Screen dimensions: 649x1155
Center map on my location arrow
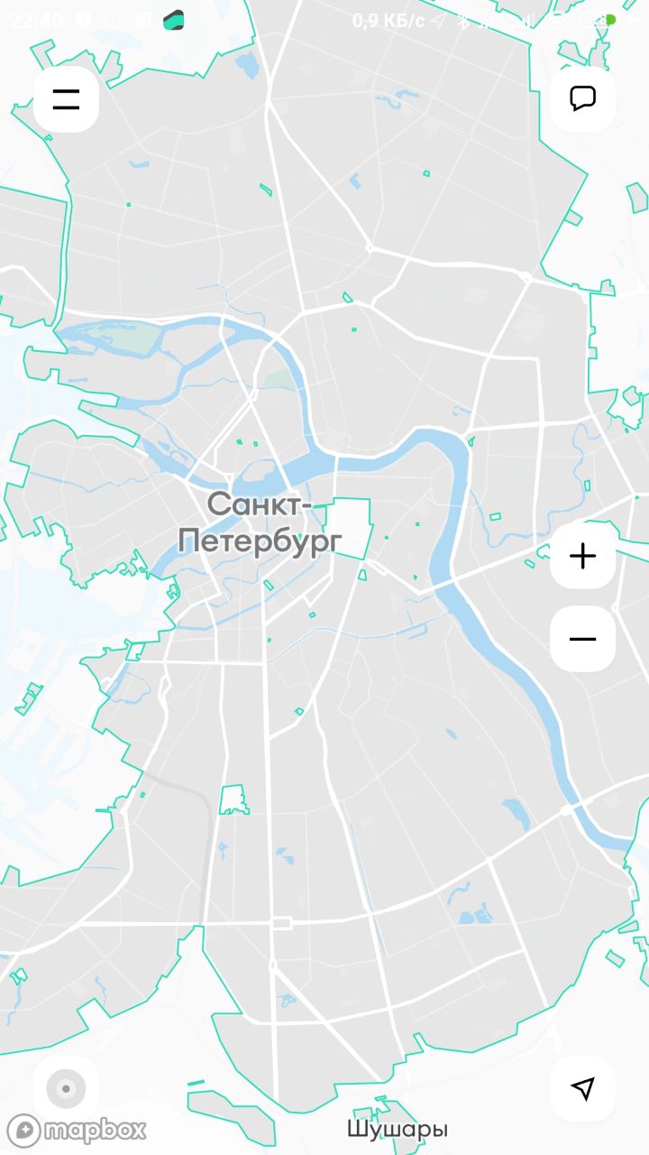pos(583,1088)
